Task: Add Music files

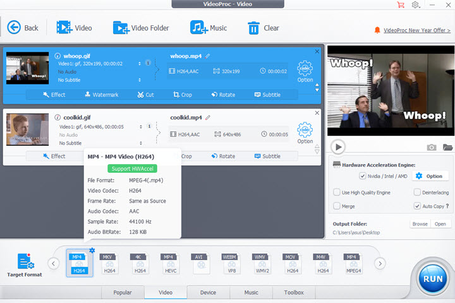Action: coord(209,28)
